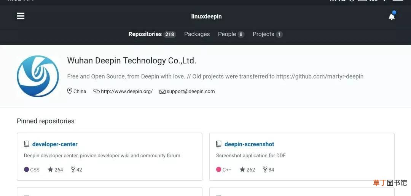Click the 1 projects count badge
The height and width of the screenshot is (196, 411).
point(279,34)
